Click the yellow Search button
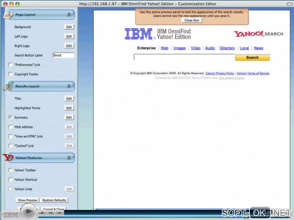Image resolution: width=294 pixels, height=220 pixels. click(252, 58)
